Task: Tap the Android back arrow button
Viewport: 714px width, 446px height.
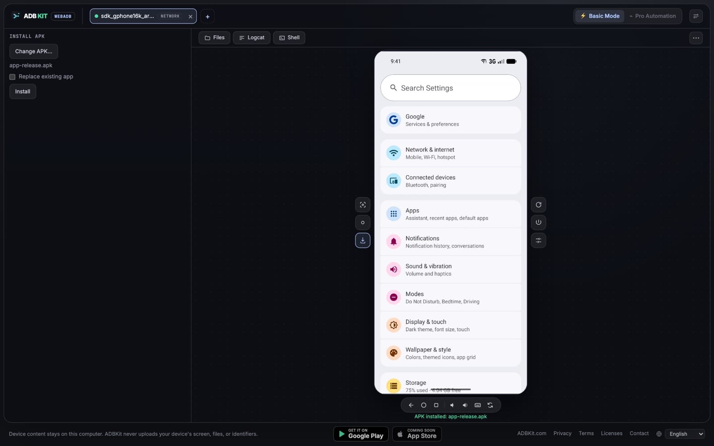Action: (x=411, y=405)
